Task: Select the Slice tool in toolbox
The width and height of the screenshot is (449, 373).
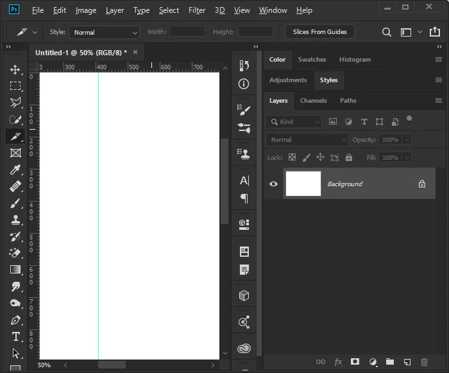Action: (x=15, y=136)
